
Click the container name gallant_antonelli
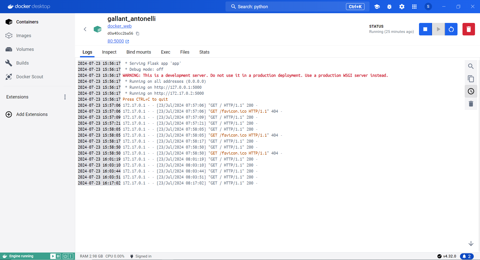coord(131,19)
